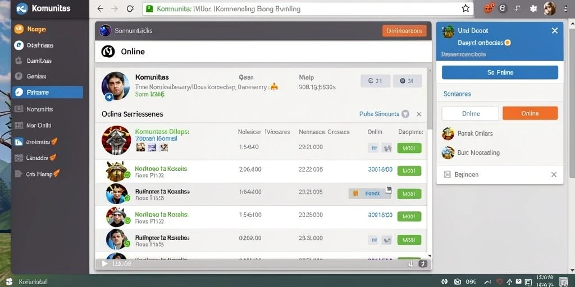Open the Canadoo sidebar item

pos(35,158)
